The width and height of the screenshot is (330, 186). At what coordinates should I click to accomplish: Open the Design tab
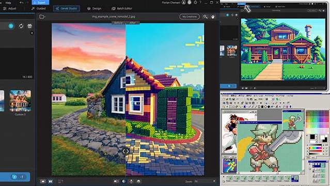click(x=95, y=8)
